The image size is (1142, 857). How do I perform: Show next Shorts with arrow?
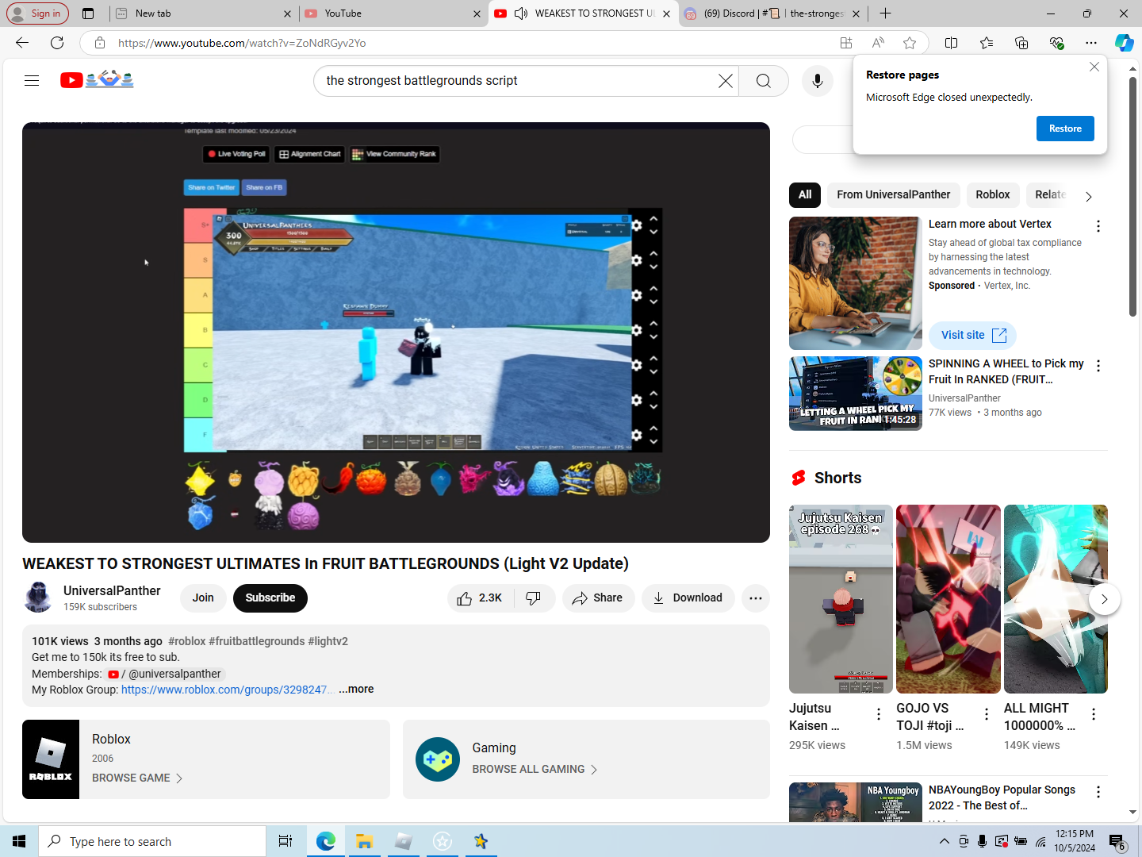tap(1104, 599)
